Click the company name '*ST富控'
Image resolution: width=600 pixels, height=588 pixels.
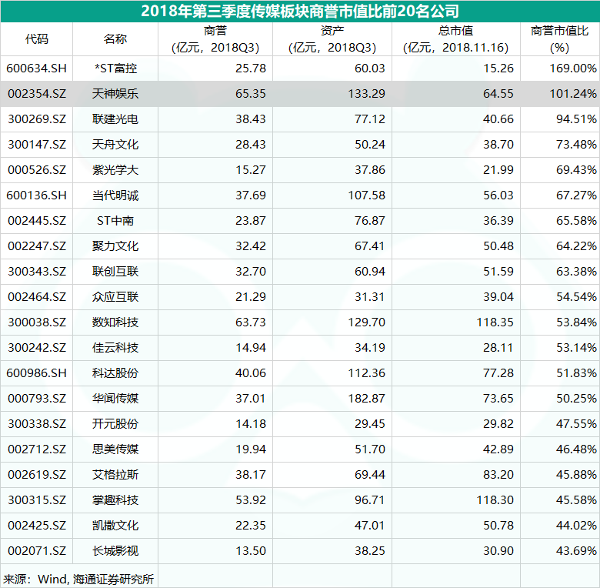pyautogui.click(x=115, y=68)
